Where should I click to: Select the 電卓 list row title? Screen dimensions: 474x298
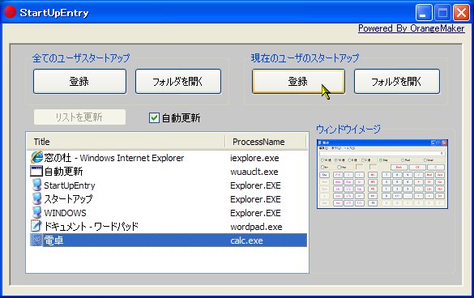point(53,241)
